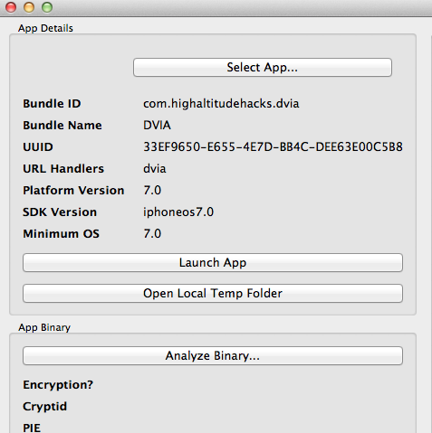The height and width of the screenshot is (433, 432).
Task: Click the PIE label
Action: click(32, 428)
